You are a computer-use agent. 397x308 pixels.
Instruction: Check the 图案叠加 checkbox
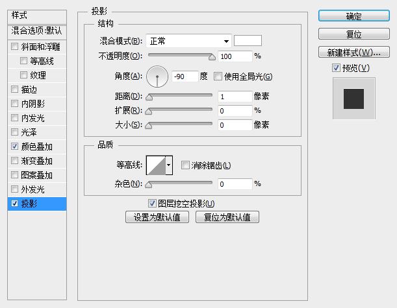click(15, 174)
